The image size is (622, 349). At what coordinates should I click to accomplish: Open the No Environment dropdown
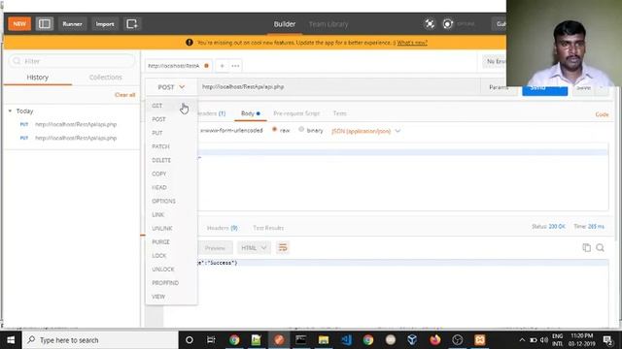pos(495,62)
